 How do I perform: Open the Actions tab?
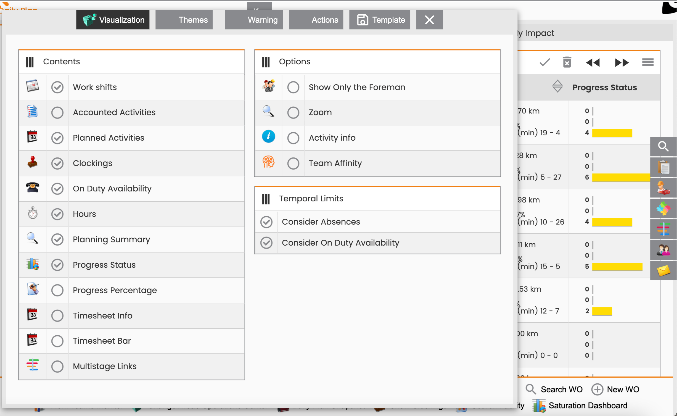(x=316, y=20)
